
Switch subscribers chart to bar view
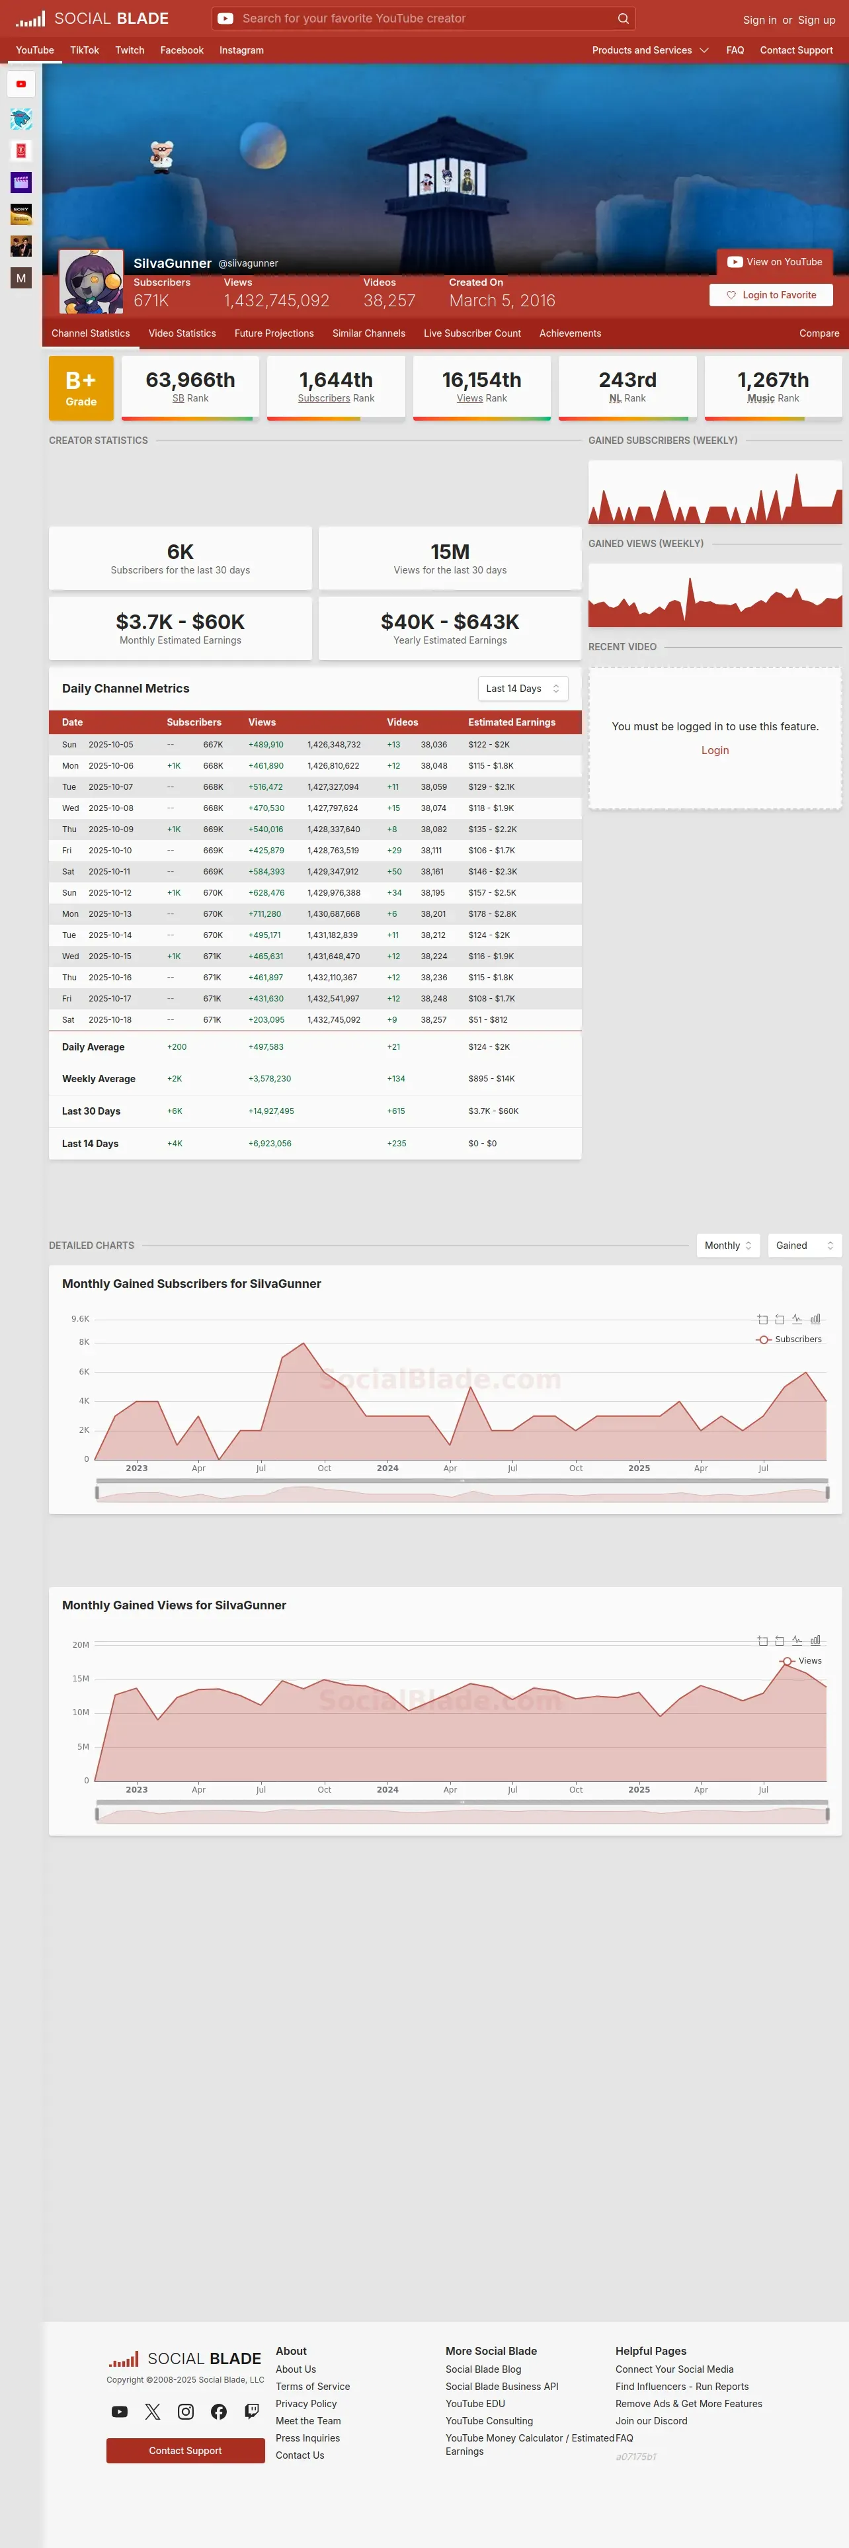(x=815, y=1318)
